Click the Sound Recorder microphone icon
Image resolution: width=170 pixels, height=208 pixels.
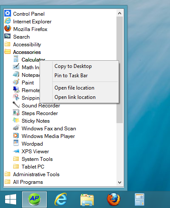click(x=16, y=105)
